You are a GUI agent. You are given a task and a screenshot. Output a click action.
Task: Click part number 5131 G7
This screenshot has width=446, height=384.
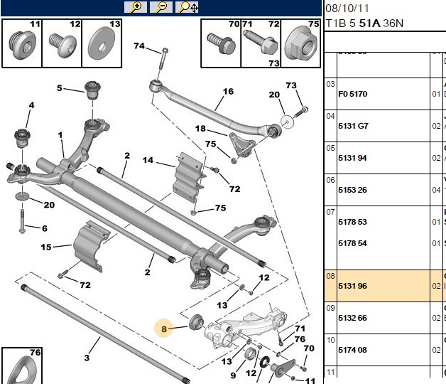point(353,126)
